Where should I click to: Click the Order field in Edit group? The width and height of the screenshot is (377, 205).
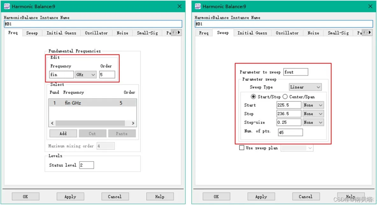point(107,75)
